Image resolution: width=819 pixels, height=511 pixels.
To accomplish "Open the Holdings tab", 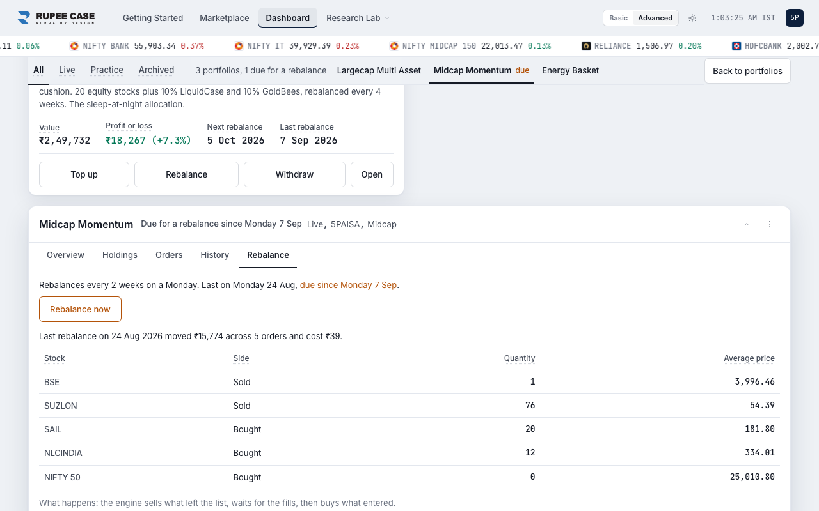I will (x=120, y=255).
